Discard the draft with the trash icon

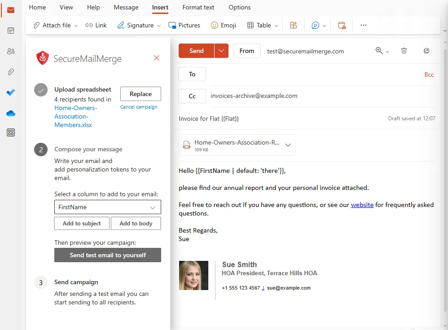pyautogui.click(x=404, y=51)
